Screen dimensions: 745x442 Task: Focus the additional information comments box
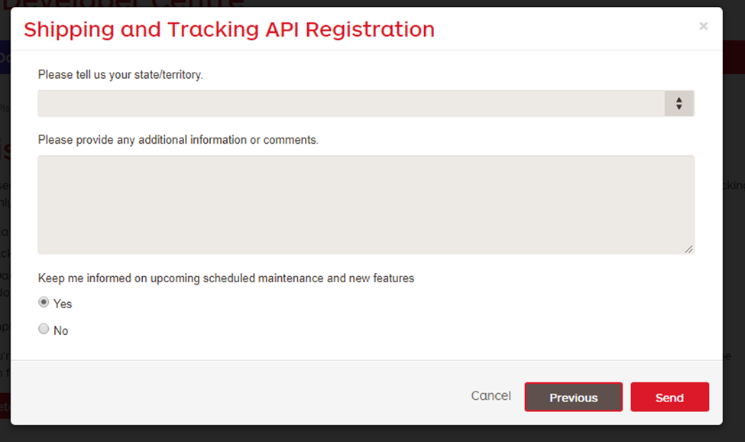pyautogui.click(x=366, y=205)
